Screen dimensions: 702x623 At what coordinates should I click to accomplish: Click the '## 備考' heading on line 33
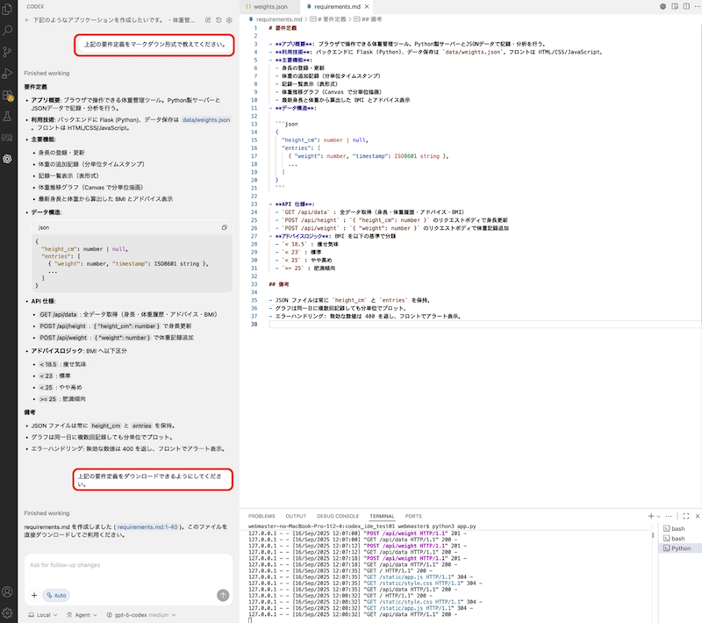point(279,284)
